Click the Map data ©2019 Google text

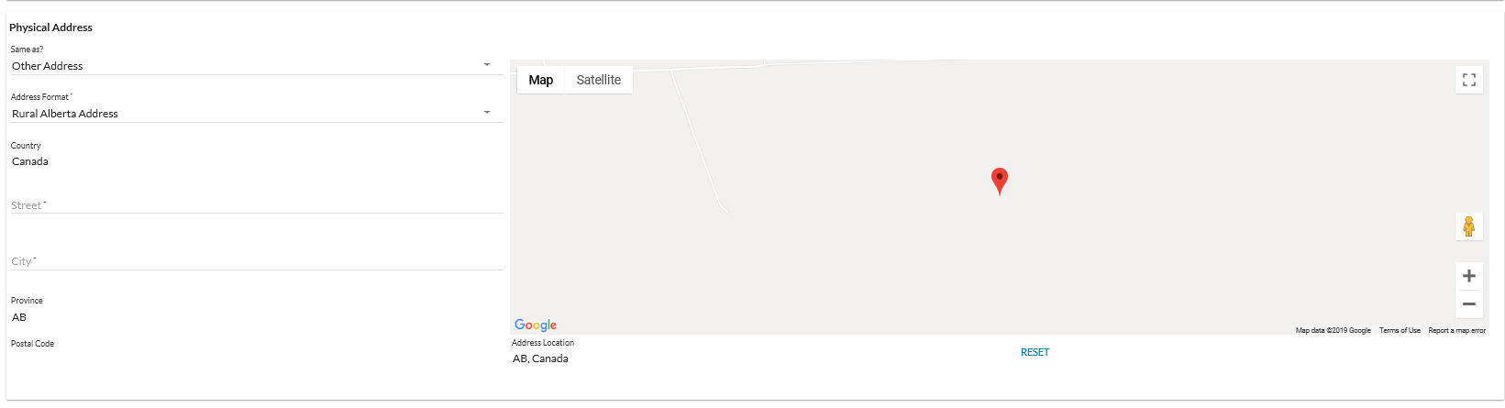1333,330
